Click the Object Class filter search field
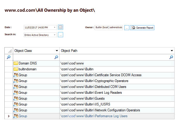Image resolution: width=179 pixels, height=126 pixels. 34,57
